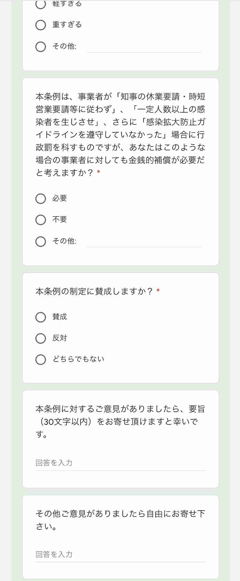Screen dimensions: 240x581
Task: Select 不要 for monetary compensation question
Action: tap(41, 220)
